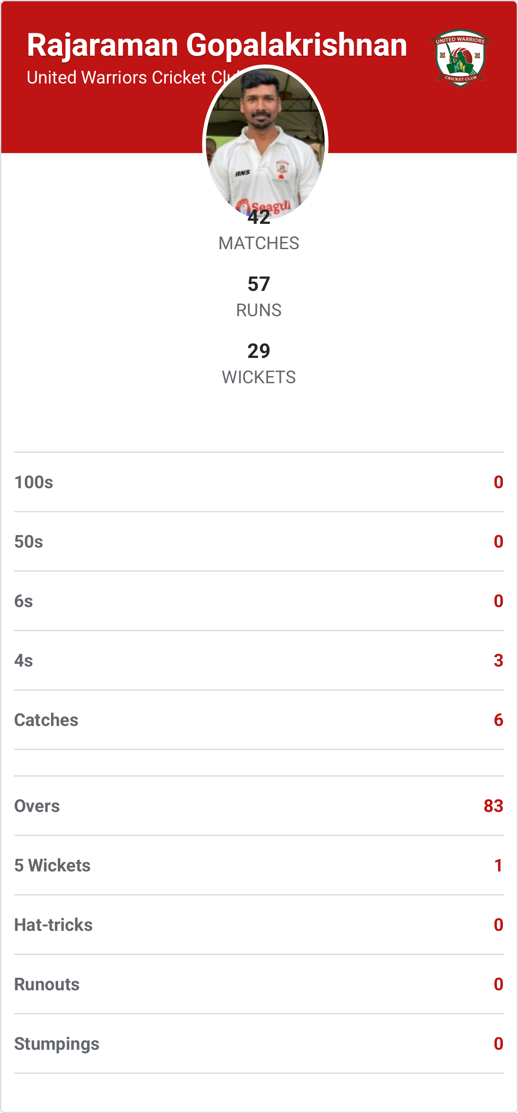Click the Stumpings row label
The width and height of the screenshot is (518, 1113).
pyautogui.click(x=57, y=1044)
